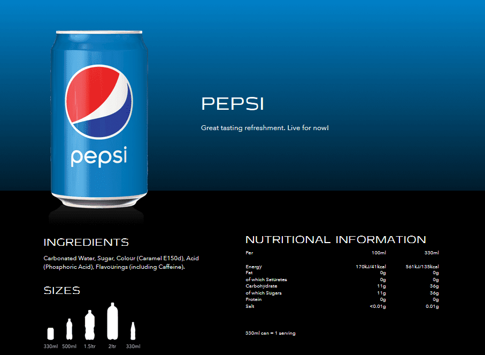Click the '1.5ltr' size label text
Image resolution: width=485 pixels, height=355 pixels.
[x=89, y=346]
